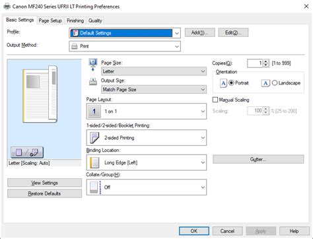313x239 pixels.
Task: Open the Output Method dropdown
Action: pyautogui.click(x=125, y=46)
